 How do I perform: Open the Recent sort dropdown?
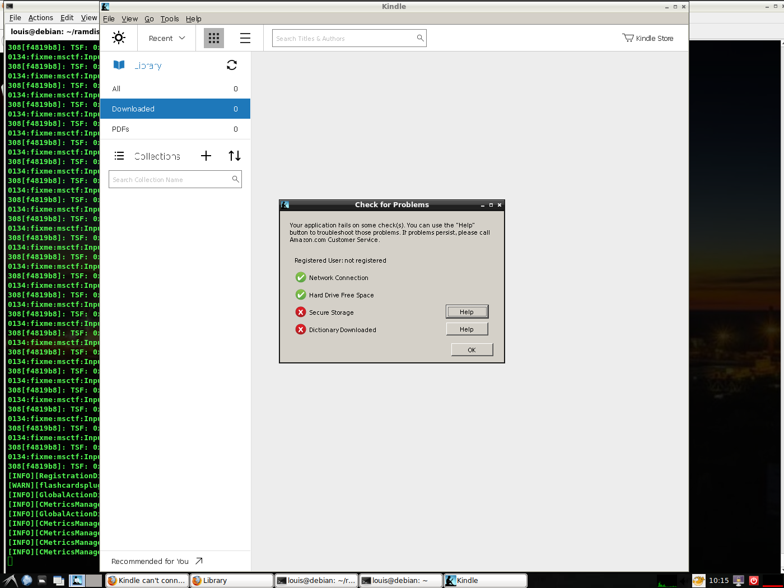[166, 38]
